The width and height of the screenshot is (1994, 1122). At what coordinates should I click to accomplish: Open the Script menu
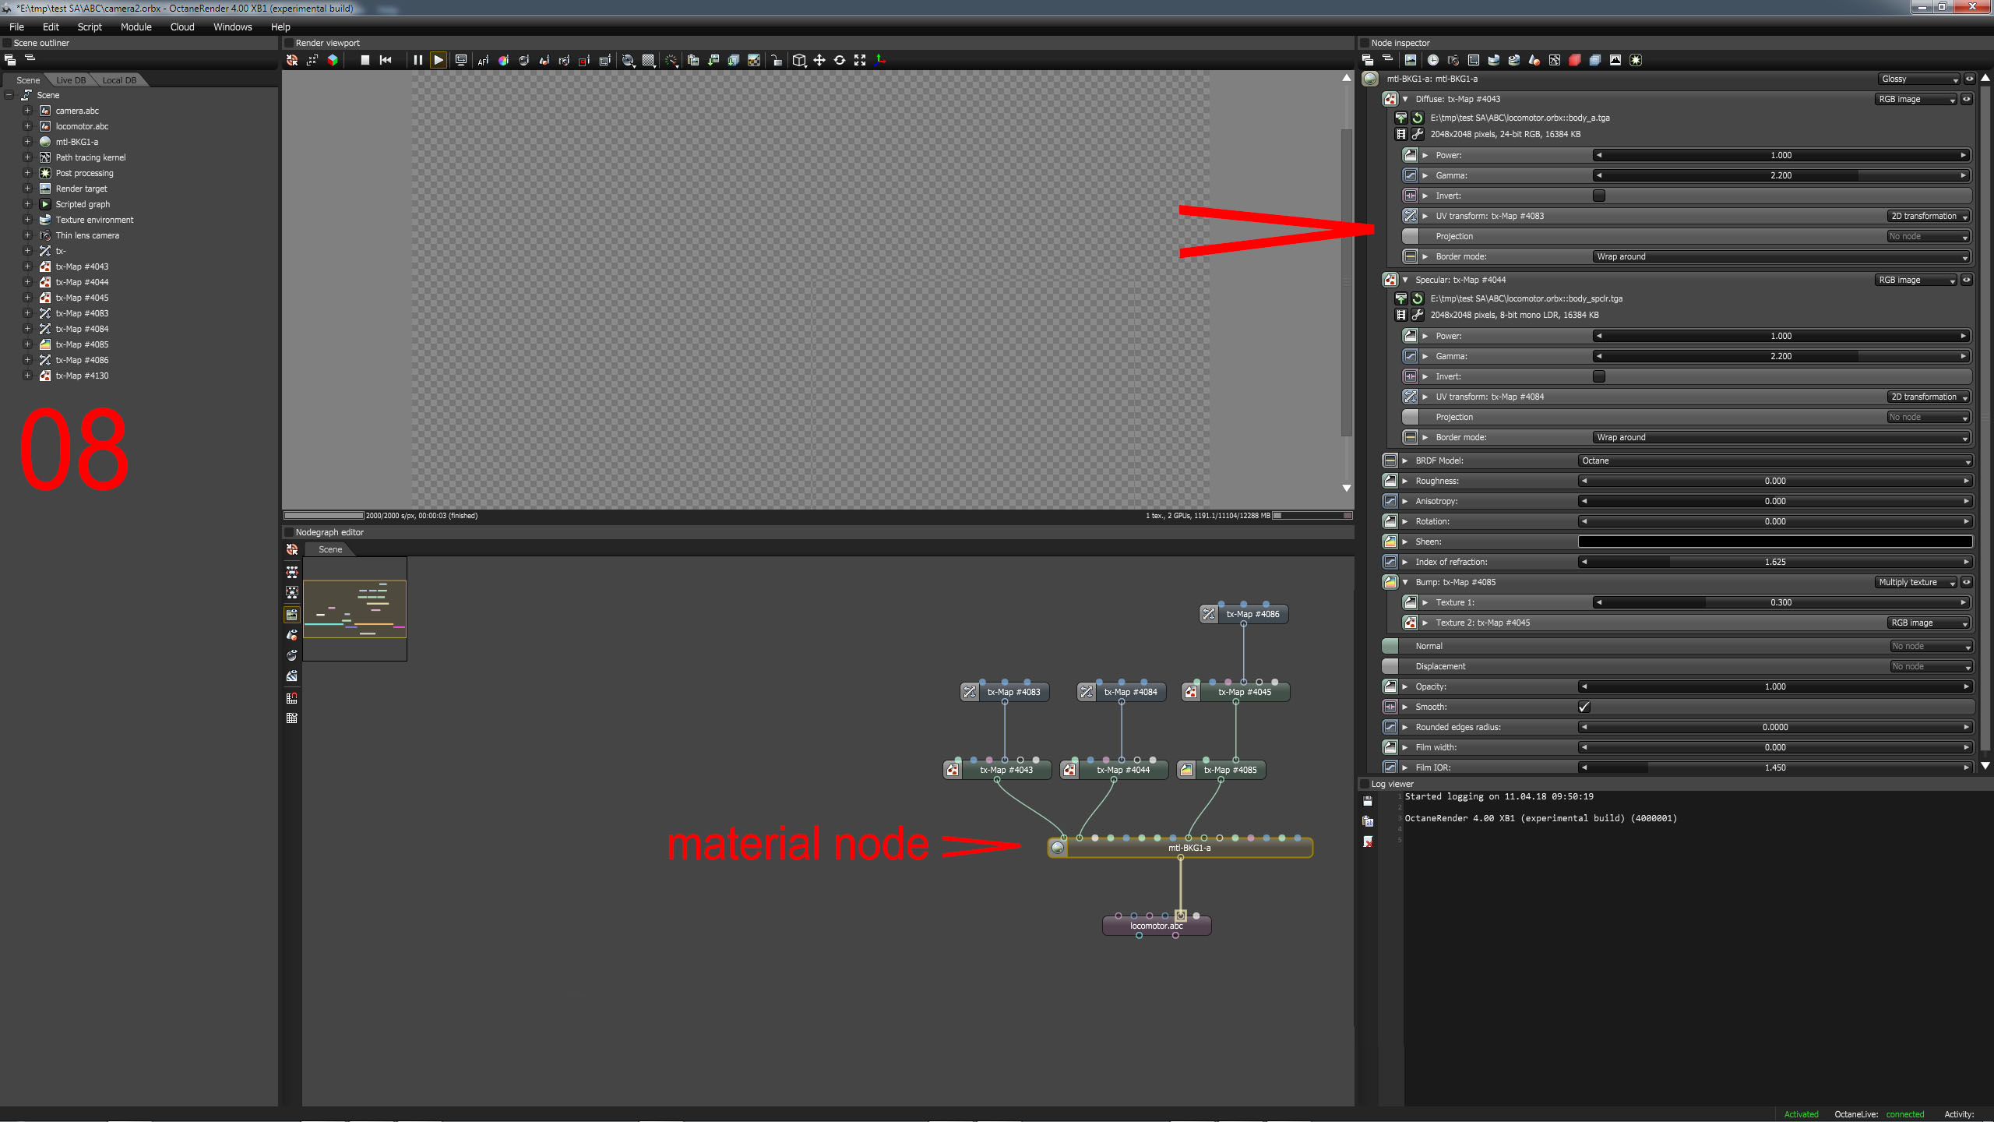[90, 26]
